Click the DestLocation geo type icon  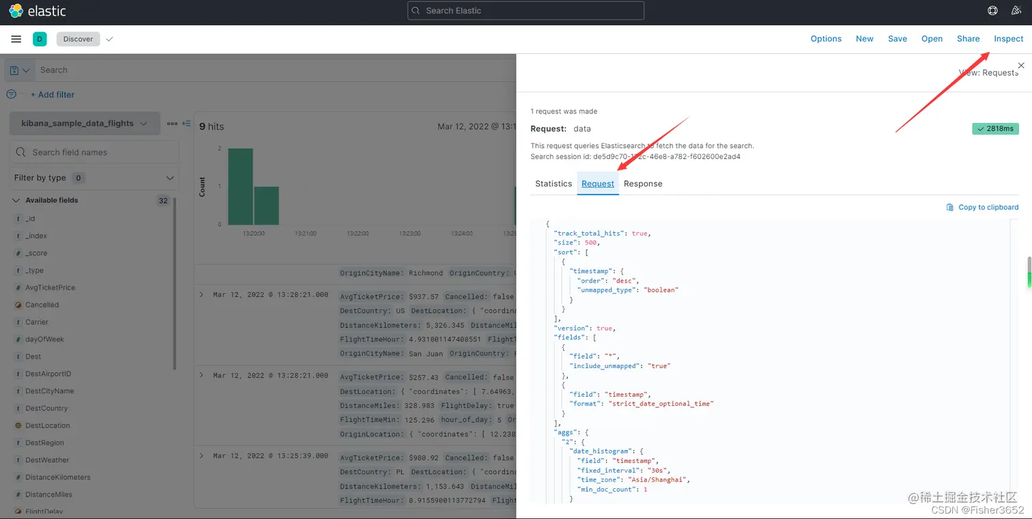tap(18, 425)
